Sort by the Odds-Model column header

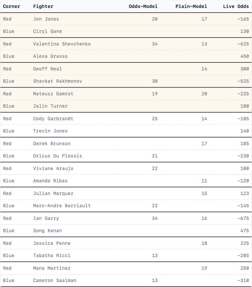pyautogui.click(x=143, y=6)
